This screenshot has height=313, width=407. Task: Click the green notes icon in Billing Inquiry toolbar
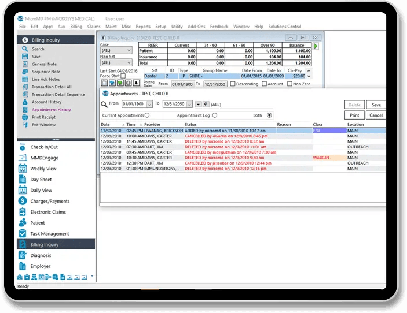coord(120,83)
